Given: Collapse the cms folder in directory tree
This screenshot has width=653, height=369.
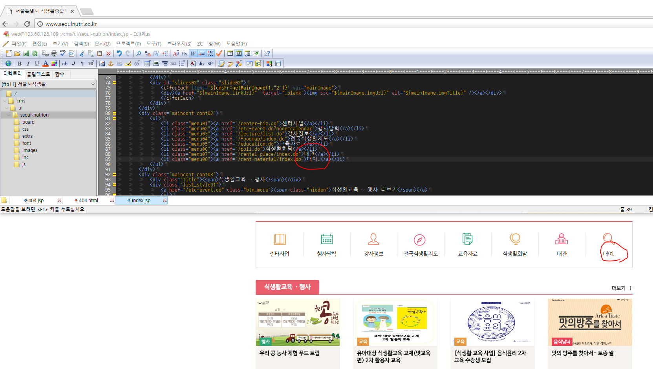Looking at the screenshot, I should (x=5, y=101).
